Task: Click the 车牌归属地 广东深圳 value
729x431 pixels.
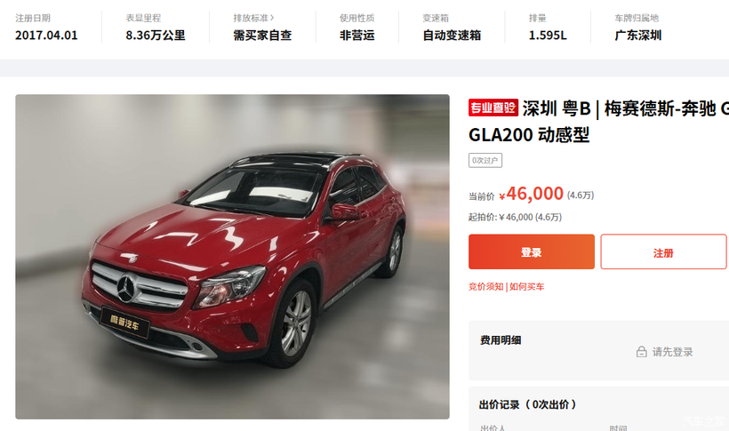Action: [638, 36]
